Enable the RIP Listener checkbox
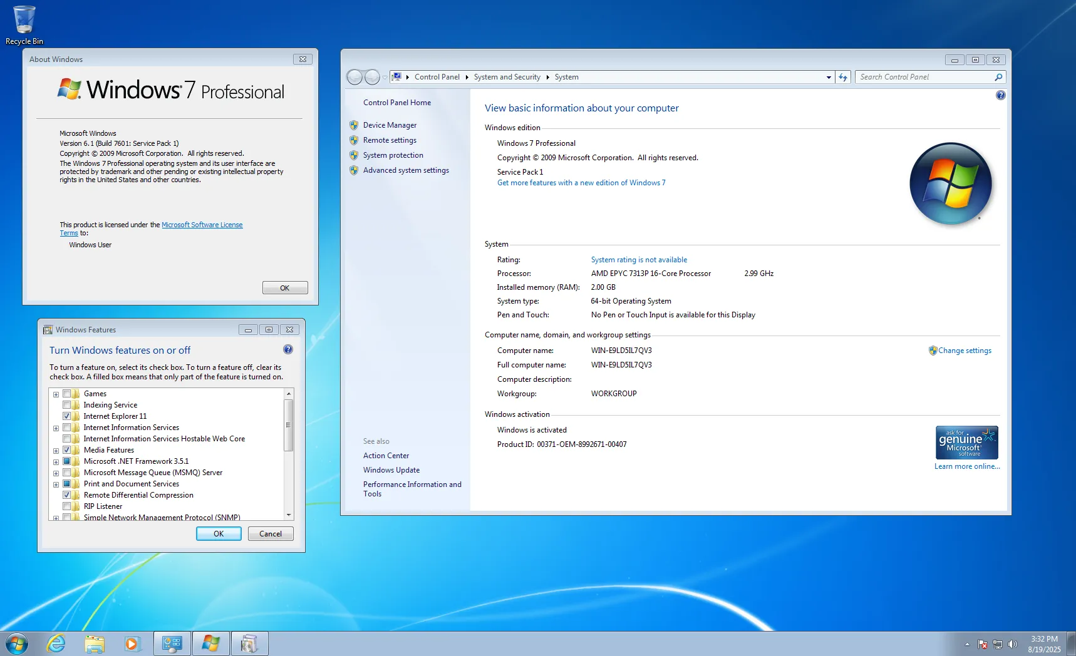Screen dimensions: 1076x656 pos(66,506)
